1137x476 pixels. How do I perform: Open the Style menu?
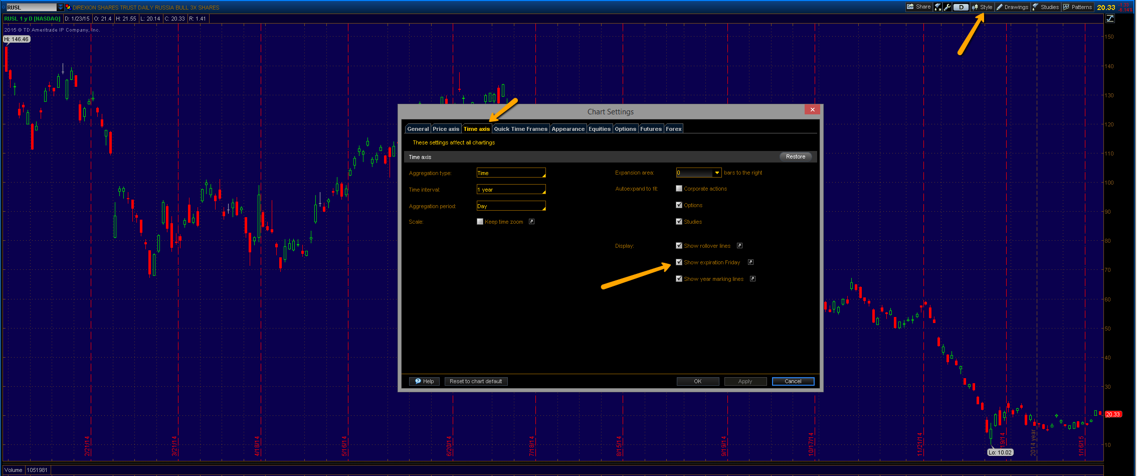tap(982, 7)
